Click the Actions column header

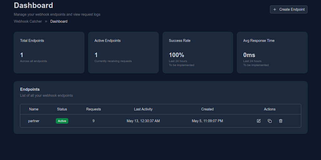270,109
